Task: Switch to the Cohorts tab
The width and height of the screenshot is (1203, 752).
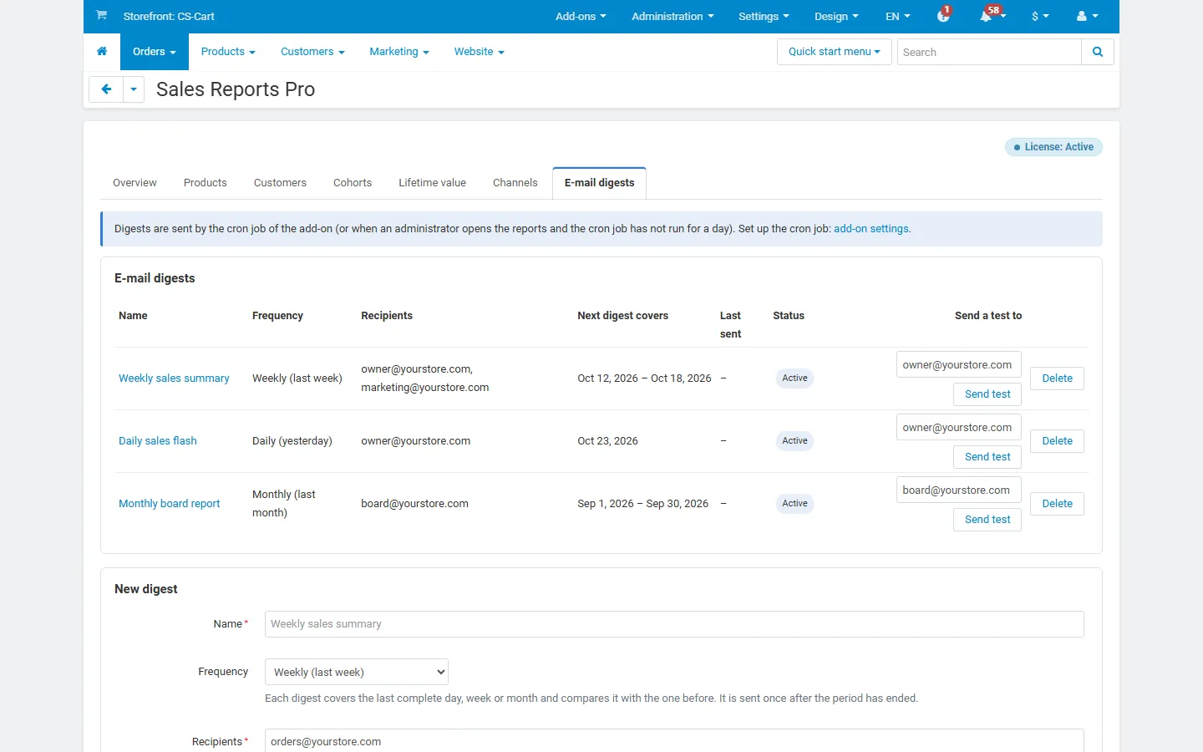Action: coord(353,183)
